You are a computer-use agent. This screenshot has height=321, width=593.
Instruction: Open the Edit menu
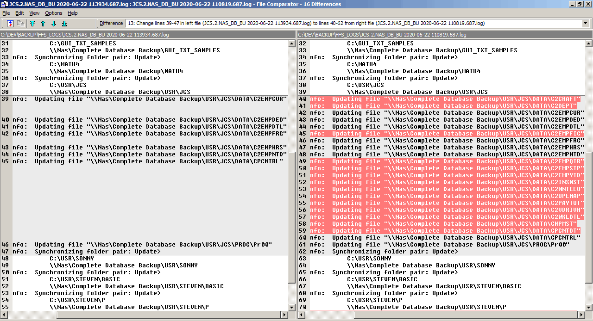[19, 13]
